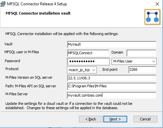163x128 pixels.
Task: Focus the Password input field
Action: [x=88, y=62]
